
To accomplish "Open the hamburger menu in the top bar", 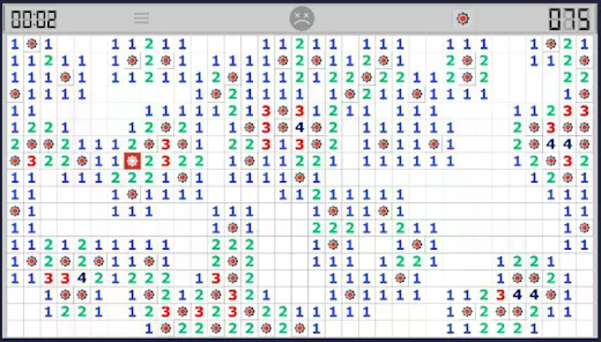I will 141,18.
